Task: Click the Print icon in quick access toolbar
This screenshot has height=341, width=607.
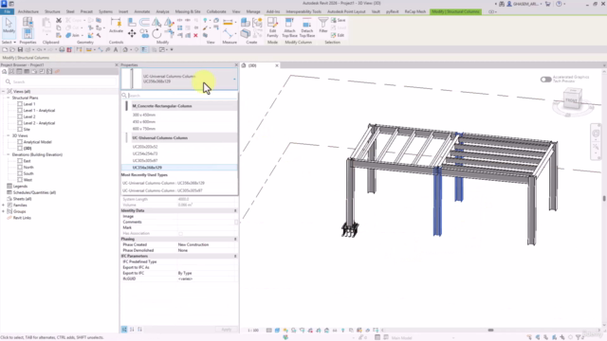Action: pos(62,49)
